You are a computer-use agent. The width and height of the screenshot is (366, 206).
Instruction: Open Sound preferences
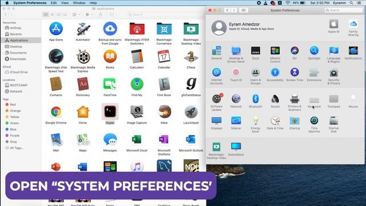(x=275, y=101)
